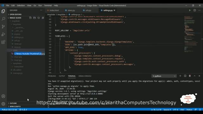Run the Python file with the play icon
Screen dimensions: 203x114
190,10
